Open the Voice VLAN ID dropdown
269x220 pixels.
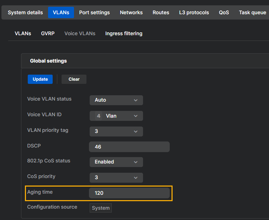click(116, 116)
